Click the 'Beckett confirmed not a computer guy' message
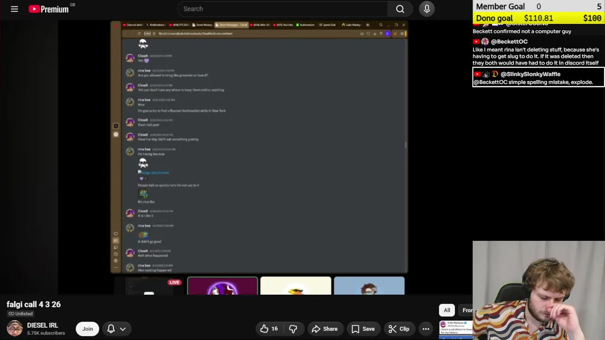The width and height of the screenshot is (605, 340). coord(522,31)
